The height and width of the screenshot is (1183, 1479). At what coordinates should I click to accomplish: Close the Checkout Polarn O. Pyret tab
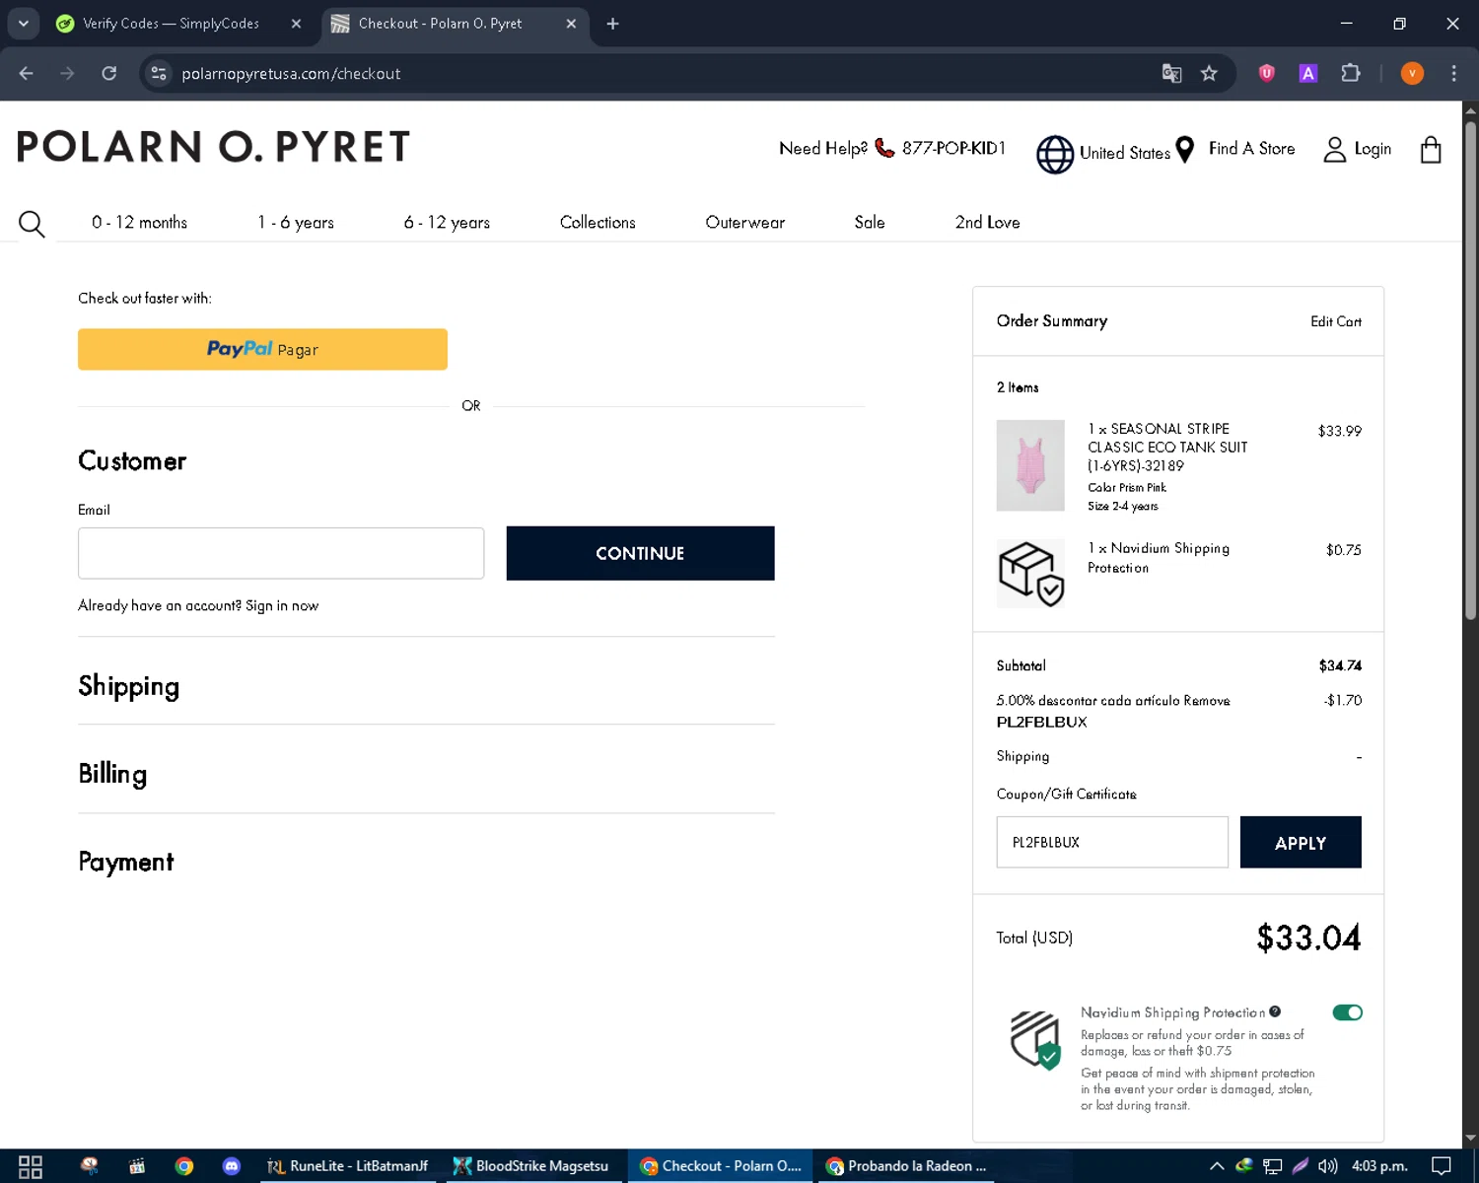pos(571,24)
